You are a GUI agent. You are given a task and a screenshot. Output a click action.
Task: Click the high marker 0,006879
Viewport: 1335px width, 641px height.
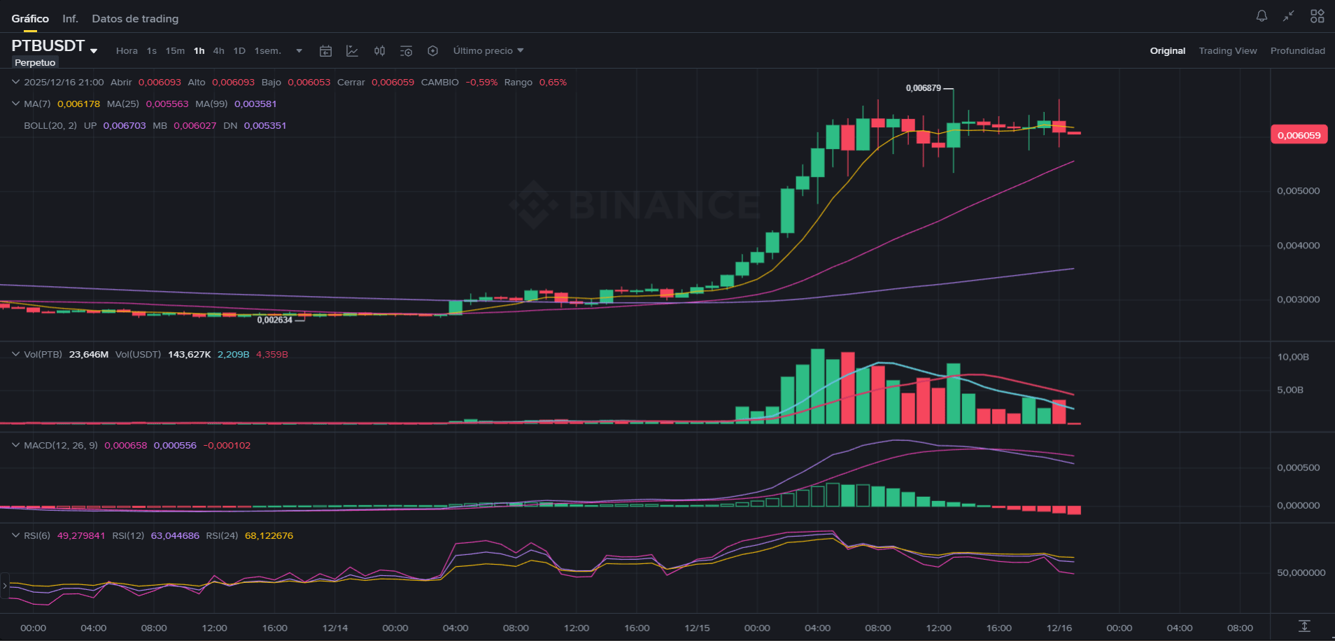coord(924,88)
